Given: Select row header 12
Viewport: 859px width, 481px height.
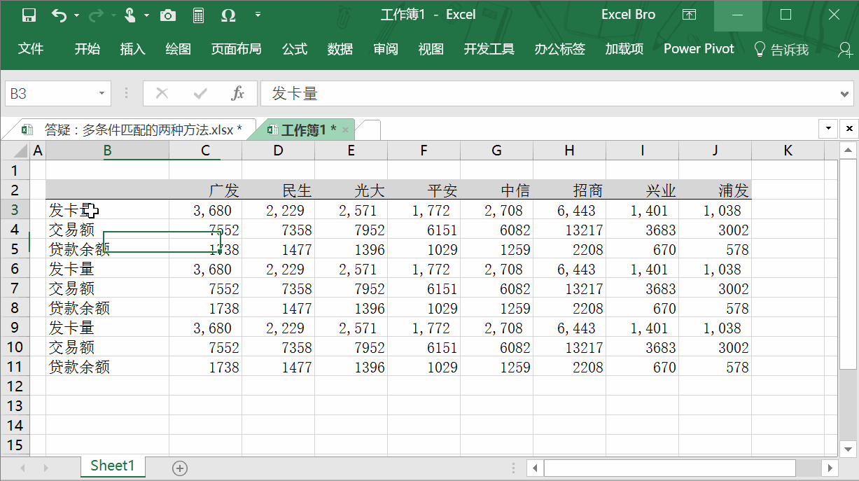Looking at the screenshot, I should 15,386.
